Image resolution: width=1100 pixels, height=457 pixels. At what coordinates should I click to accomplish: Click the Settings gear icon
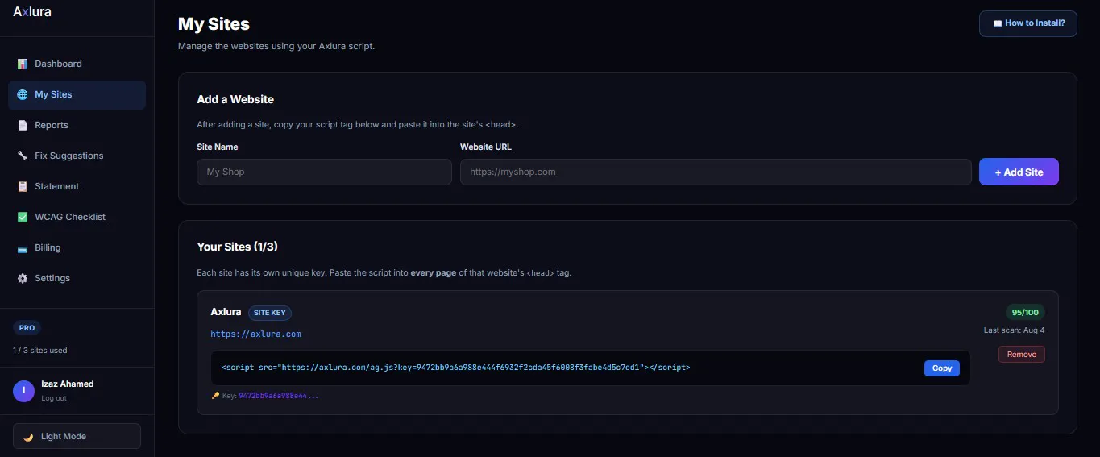[23, 278]
